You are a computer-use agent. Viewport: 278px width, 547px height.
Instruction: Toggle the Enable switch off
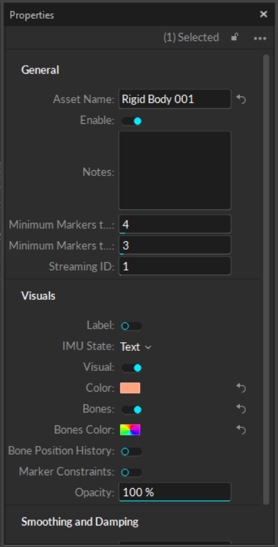pyautogui.click(x=132, y=121)
